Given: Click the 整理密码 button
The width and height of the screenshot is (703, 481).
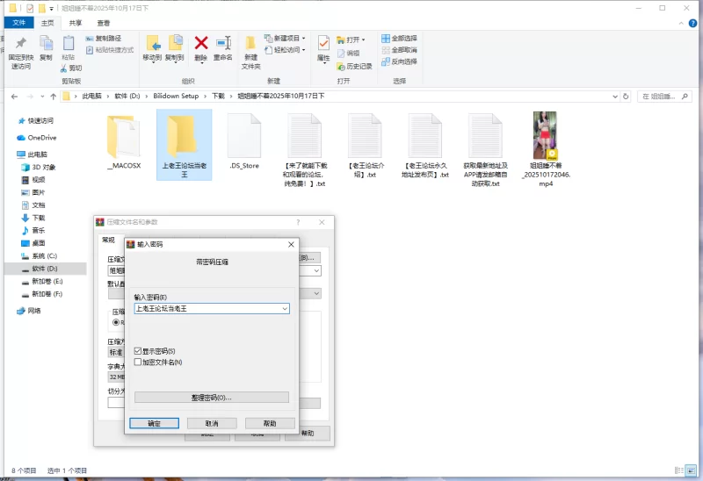Looking at the screenshot, I should tap(211, 398).
